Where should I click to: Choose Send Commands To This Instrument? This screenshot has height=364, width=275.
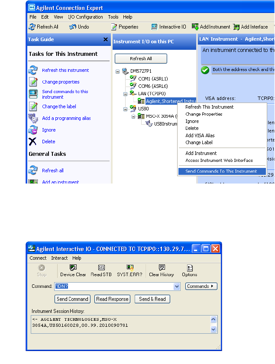tap(222, 171)
